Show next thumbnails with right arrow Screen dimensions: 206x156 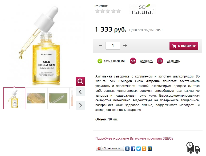click(x=80, y=105)
